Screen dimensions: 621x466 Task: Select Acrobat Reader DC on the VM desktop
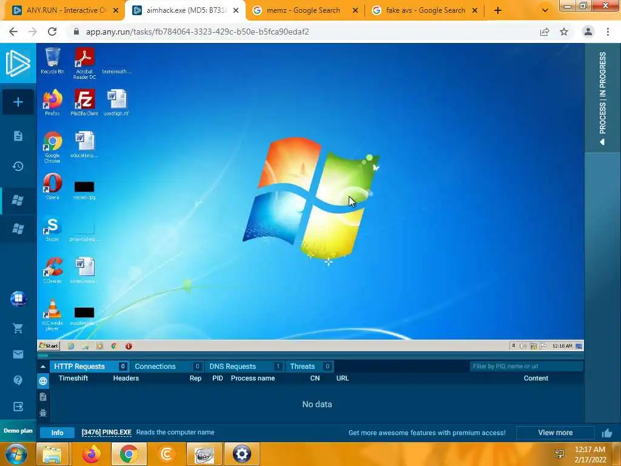click(x=84, y=63)
